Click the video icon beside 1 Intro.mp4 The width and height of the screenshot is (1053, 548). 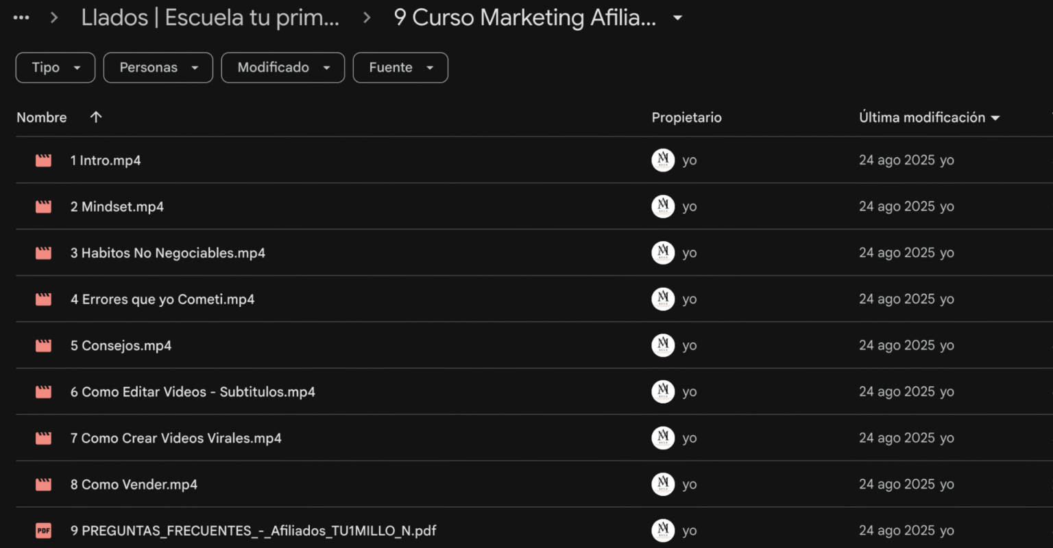point(43,160)
